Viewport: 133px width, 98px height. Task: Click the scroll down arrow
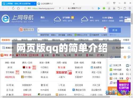point(132,94)
